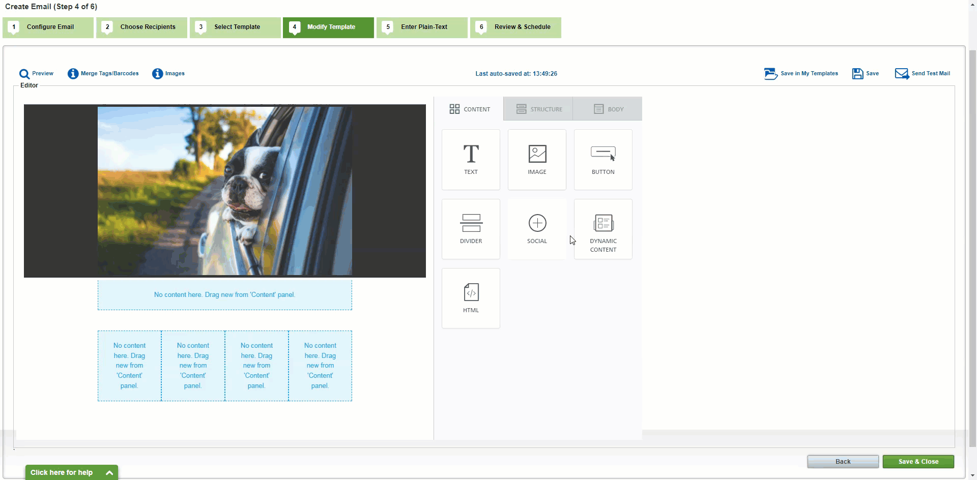Add an HTML content block
Image resolution: width=977 pixels, height=480 pixels.
click(x=471, y=298)
